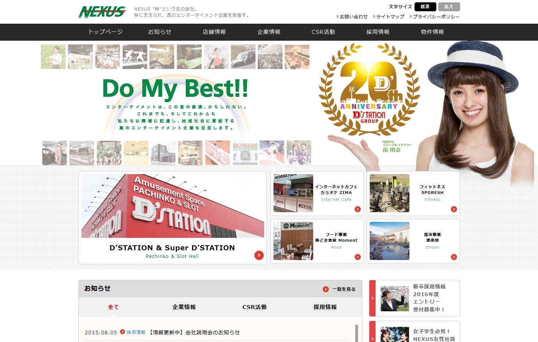538x342 pixels.
Task: Click the arrow icon before お問い合わせ
Action: 337,17
